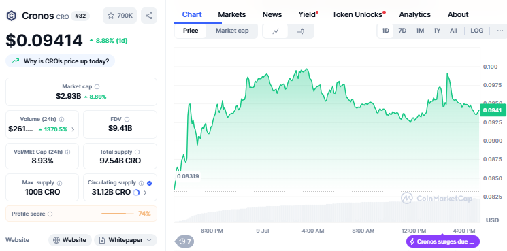Screen dimensions: 507x251
Task: Click the FDV info icon
Action: pyautogui.click(x=127, y=119)
